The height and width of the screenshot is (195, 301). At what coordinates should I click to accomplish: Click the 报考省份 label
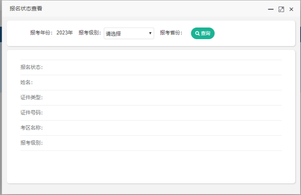(171, 33)
